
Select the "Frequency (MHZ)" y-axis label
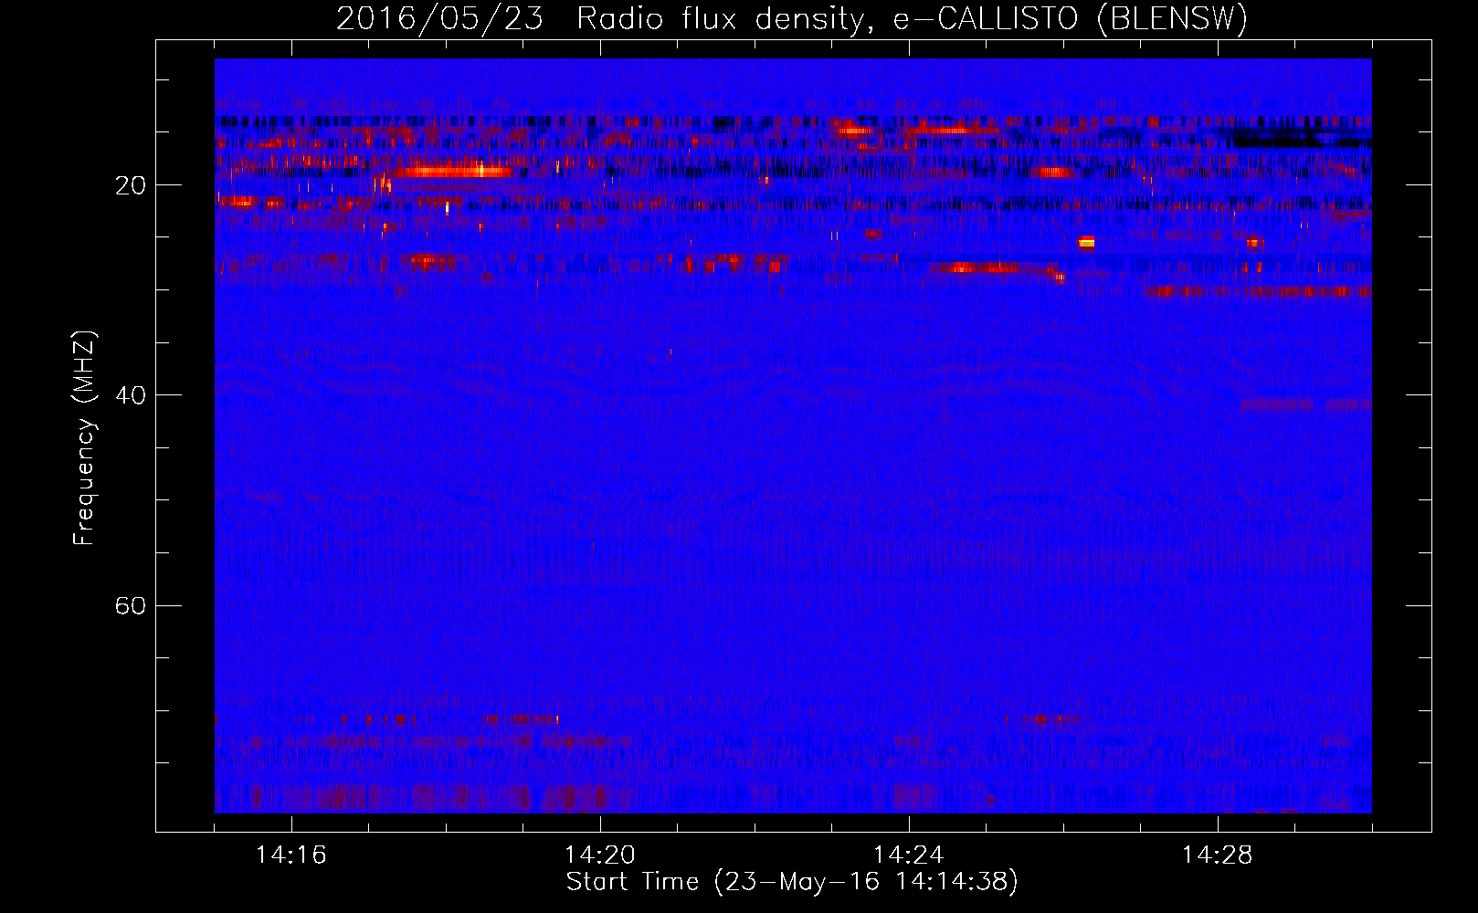click(84, 438)
